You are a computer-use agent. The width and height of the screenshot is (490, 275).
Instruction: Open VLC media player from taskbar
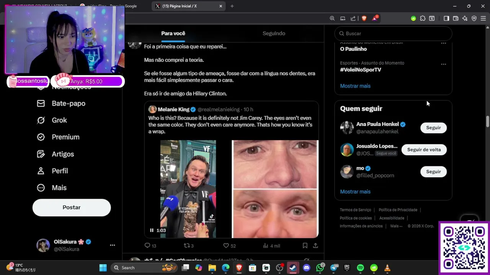[x=387, y=268]
